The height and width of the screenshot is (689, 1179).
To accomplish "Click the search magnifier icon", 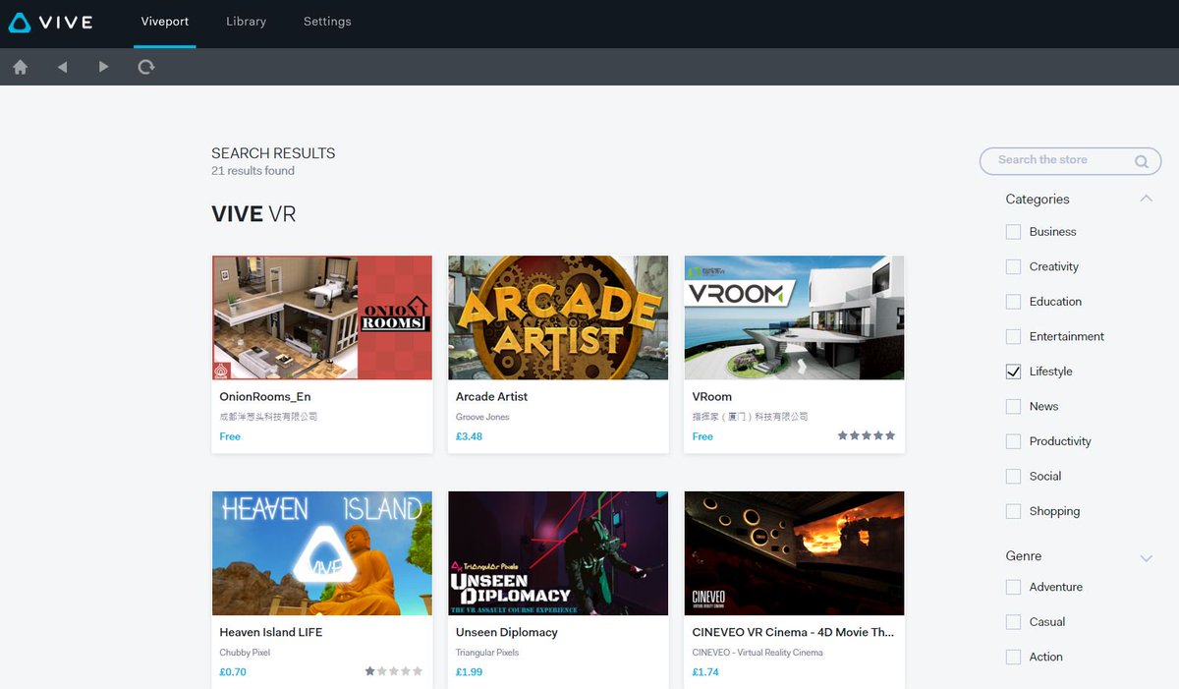I will (x=1141, y=161).
